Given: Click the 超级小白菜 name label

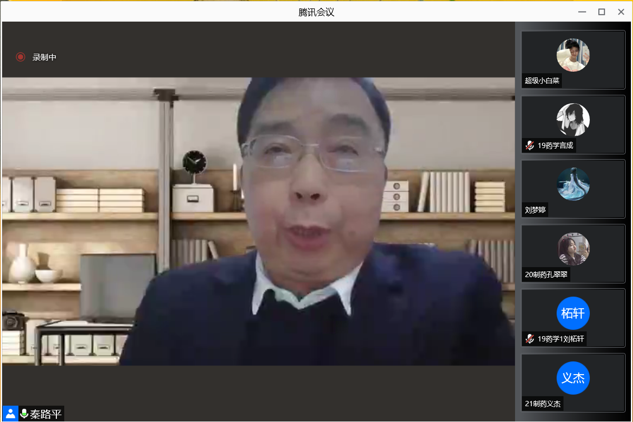Looking at the screenshot, I should point(542,81).
